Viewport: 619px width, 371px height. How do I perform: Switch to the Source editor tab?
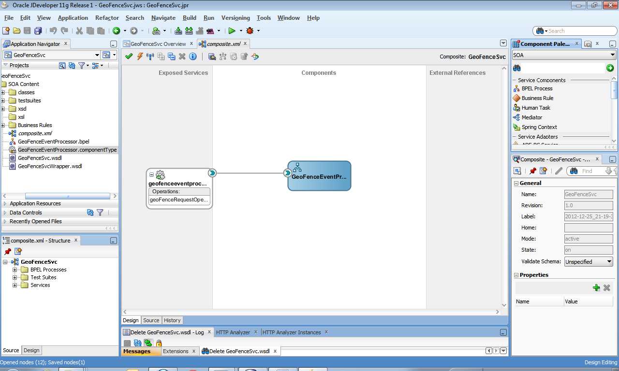[x=151, y=320]
